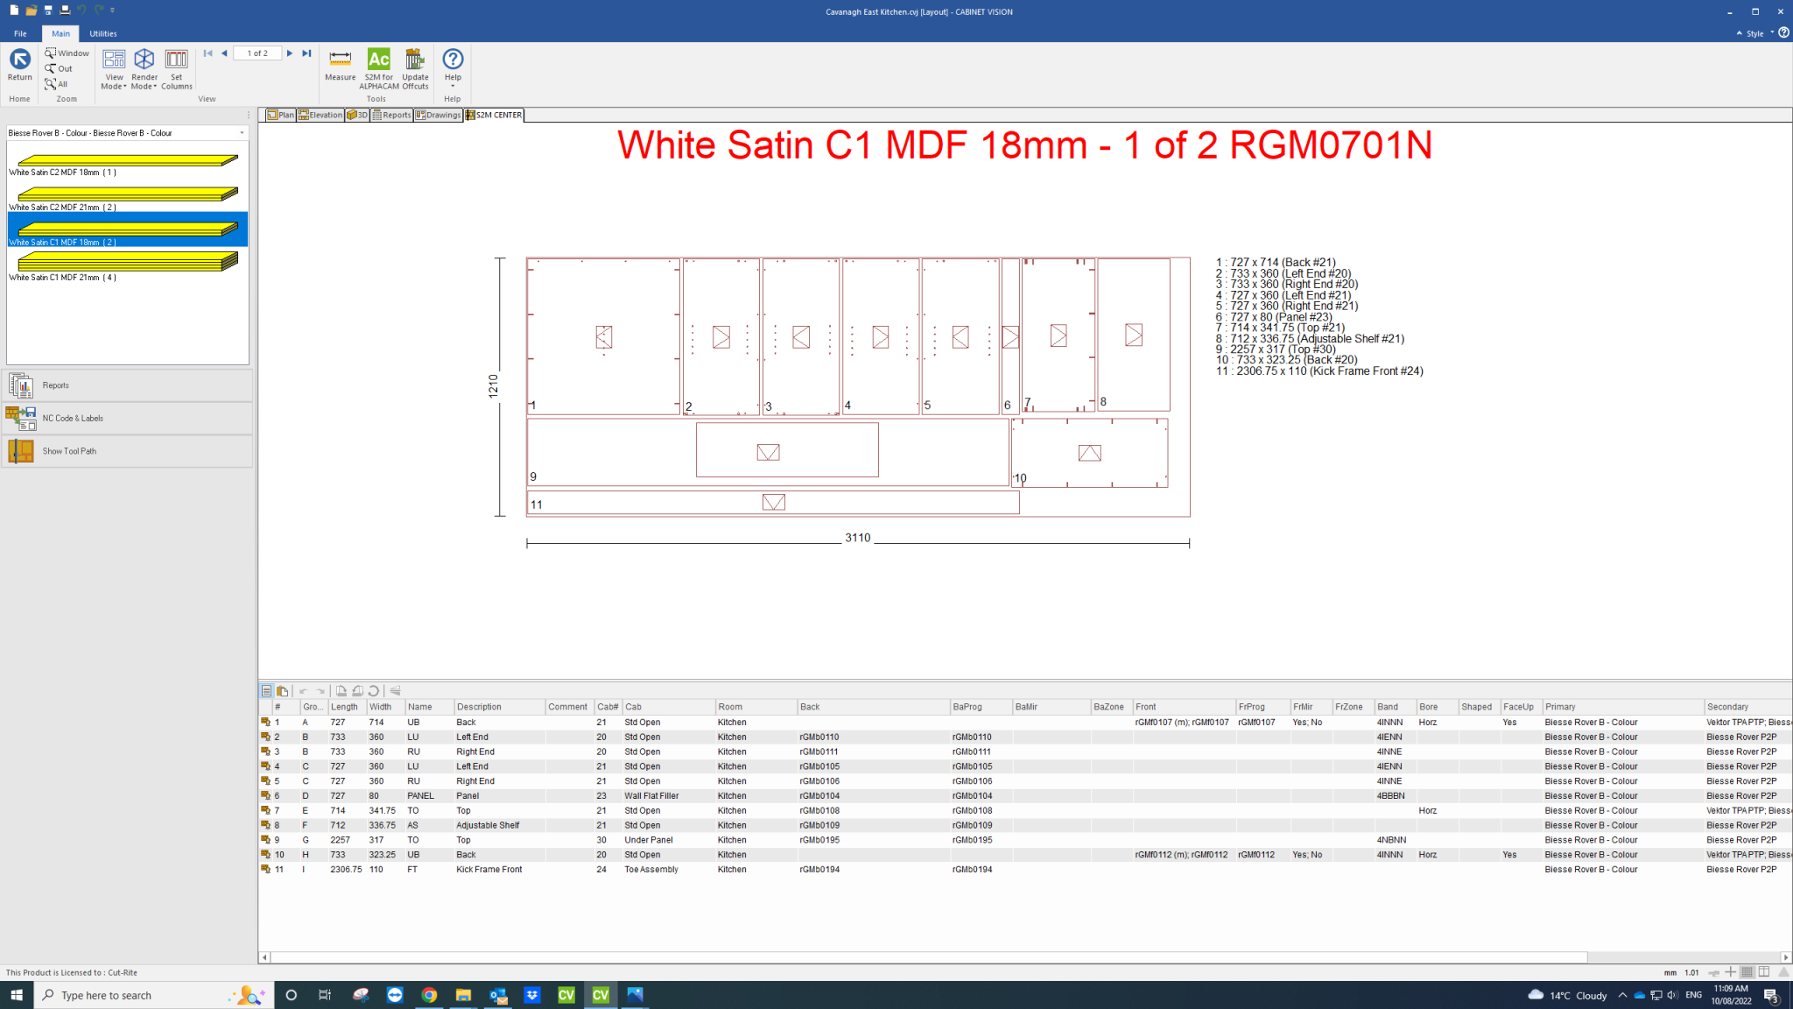
Task: Click the Window zoom tool
Action: [x=67, y=53]
